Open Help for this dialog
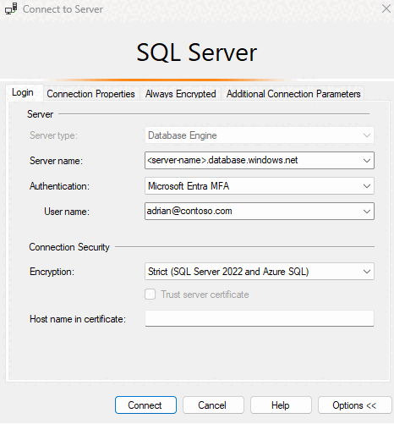The width and height of the screenshot is (394, 424). point(281,405)
